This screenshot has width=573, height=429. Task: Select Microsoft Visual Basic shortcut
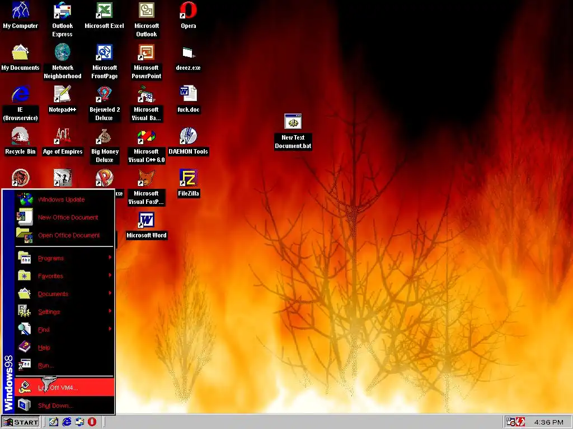click(x=146, y=103)
